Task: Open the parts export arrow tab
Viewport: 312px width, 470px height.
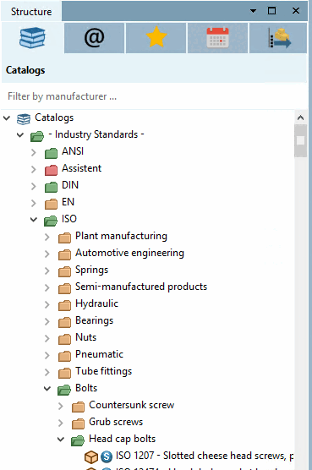Action: point(278,38)
